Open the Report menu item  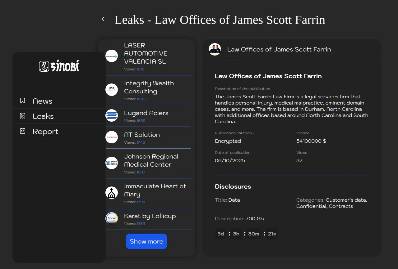[45, 132]
